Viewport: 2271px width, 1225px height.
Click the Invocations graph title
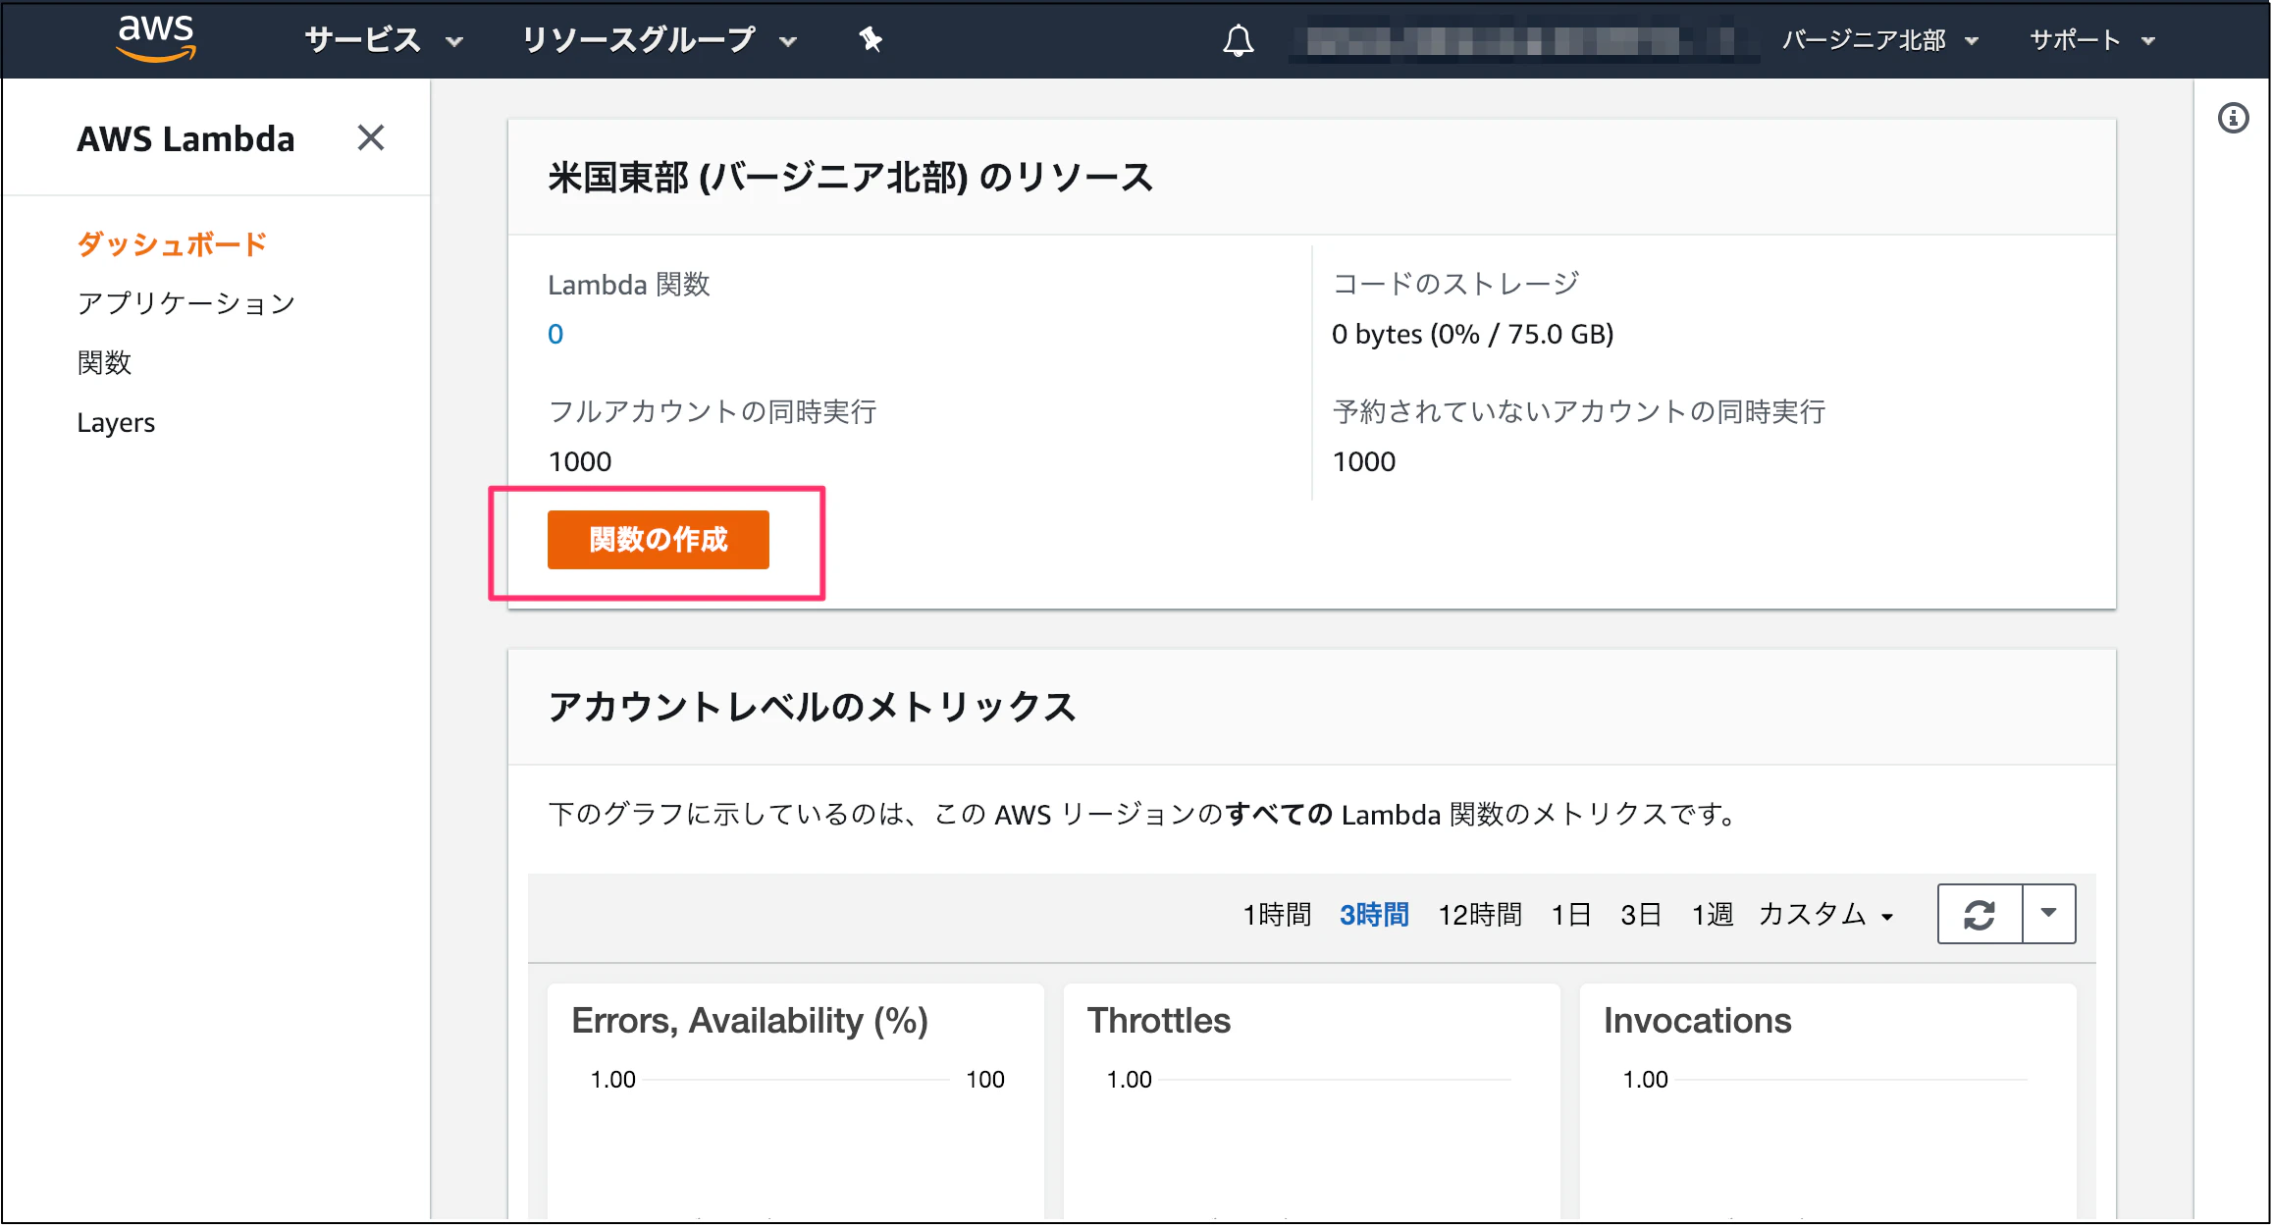[1698, 1021]
